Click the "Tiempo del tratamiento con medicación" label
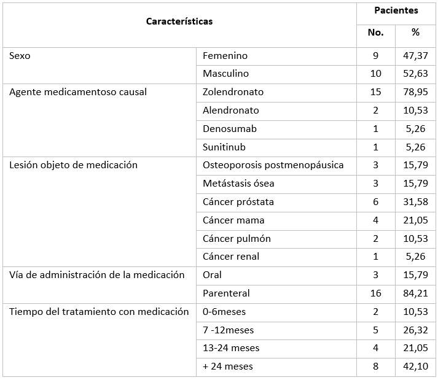 click(x=98, y=312)
